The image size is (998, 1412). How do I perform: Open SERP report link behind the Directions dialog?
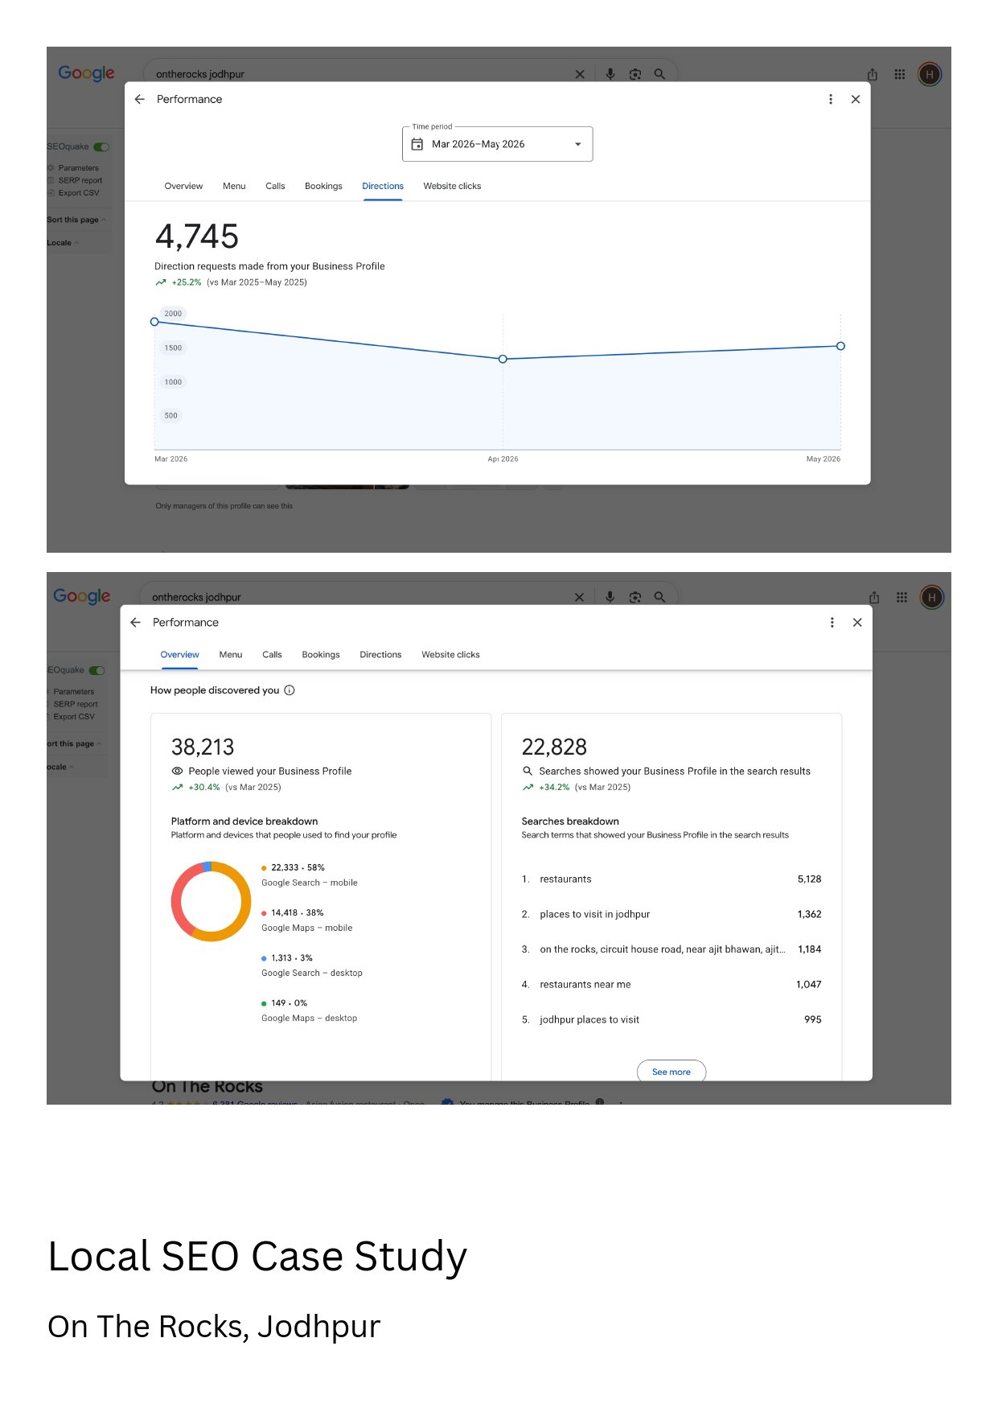[80, 180]
